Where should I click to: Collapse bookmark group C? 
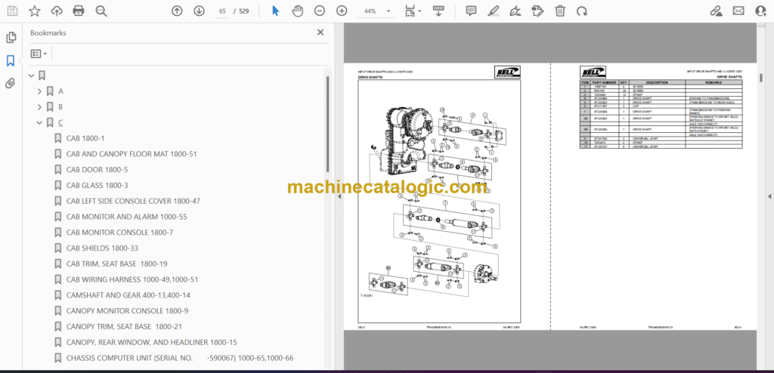[x=40, y=123]
